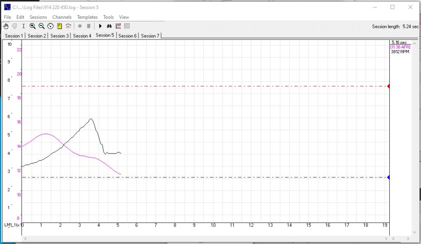This screenshot has width=421, height=244.
Task: Click the vertical scrollbar down arrow
Action: click(x=414, y=232)
